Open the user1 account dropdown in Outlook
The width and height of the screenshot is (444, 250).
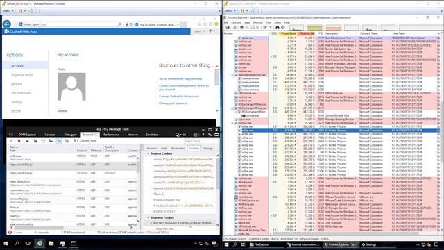199,31
